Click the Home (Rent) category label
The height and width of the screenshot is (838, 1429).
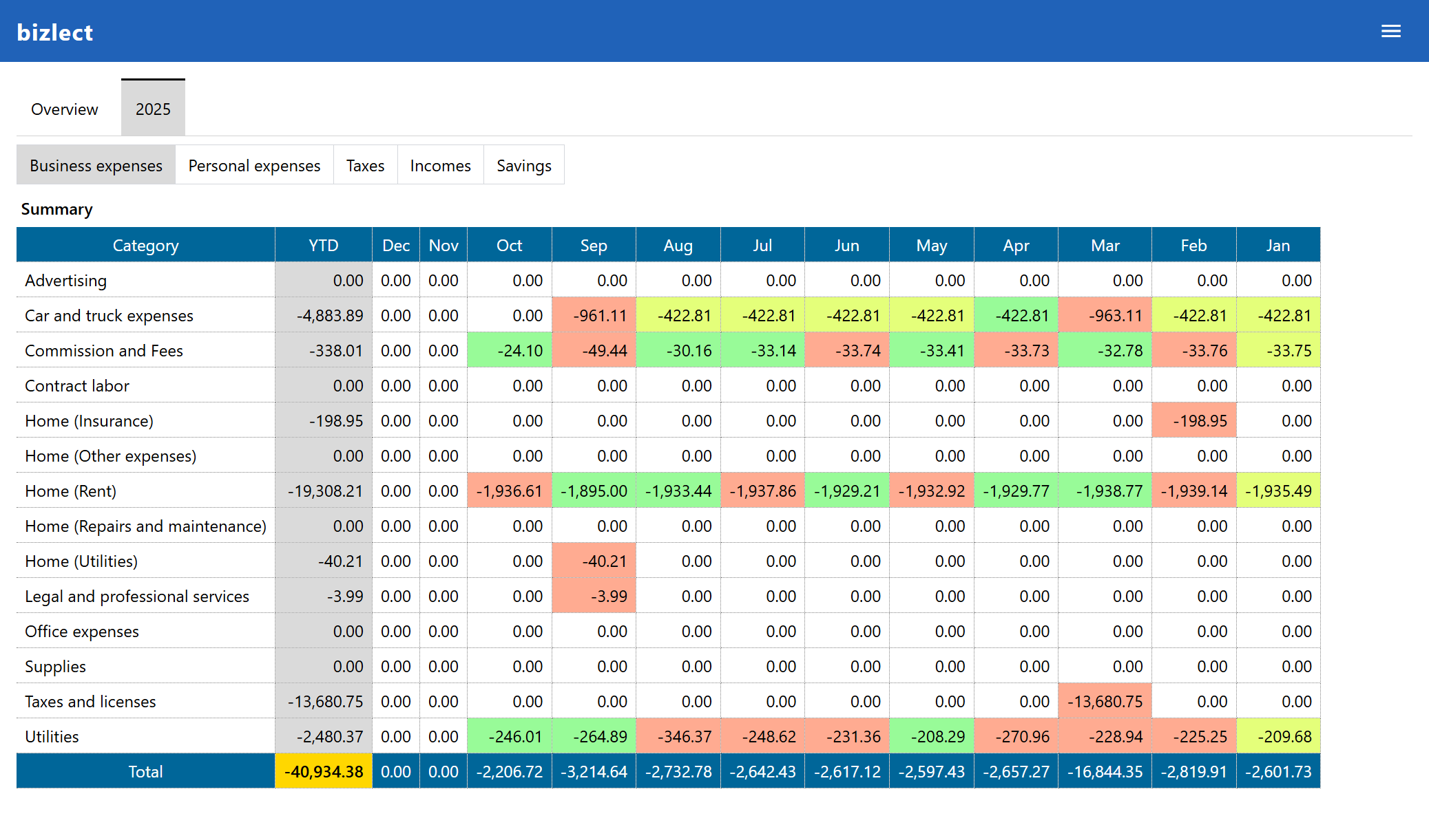[x=70, y=491]
